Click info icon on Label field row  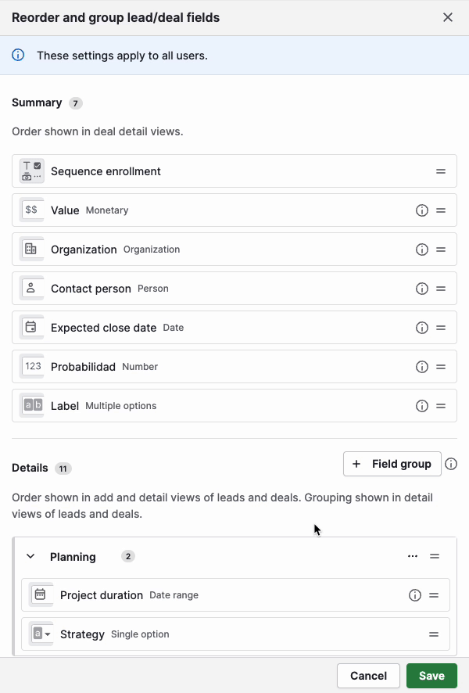(422, 406)
